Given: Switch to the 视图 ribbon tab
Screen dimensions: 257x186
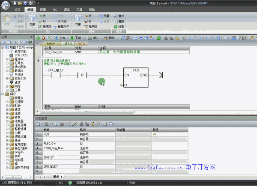Looking at the screenshot, I should (43, 10).
